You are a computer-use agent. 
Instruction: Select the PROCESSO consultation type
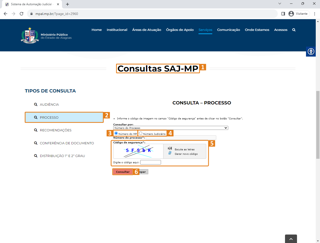(x=64, y=117)
